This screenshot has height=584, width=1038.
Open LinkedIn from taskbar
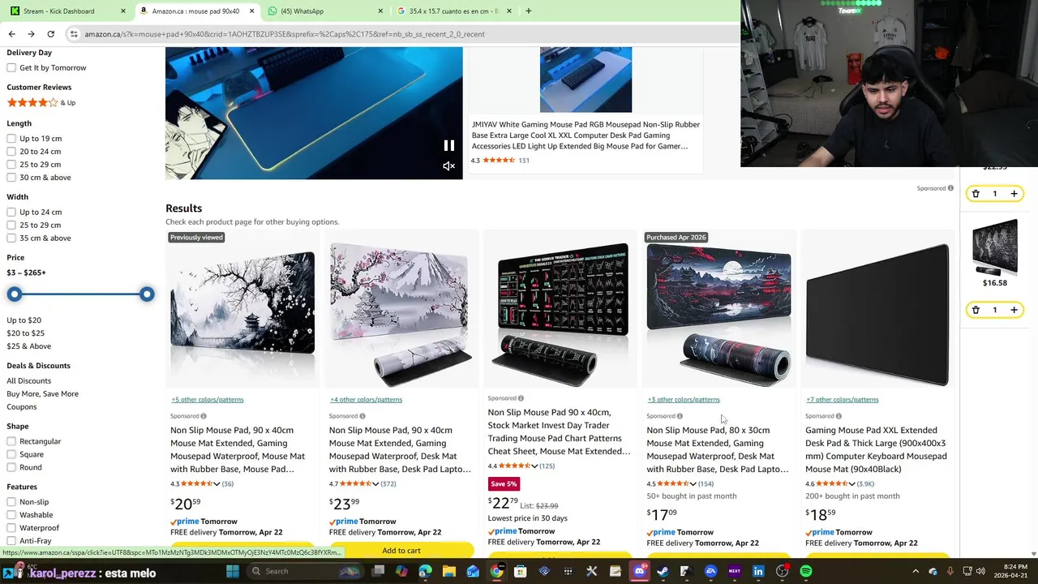pos(758,571)
